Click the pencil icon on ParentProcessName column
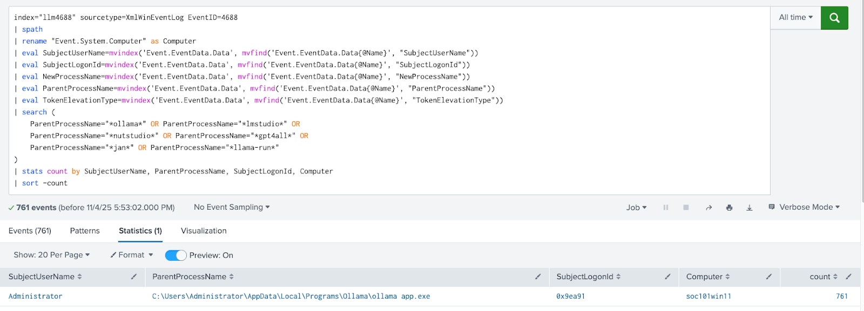864x311 pixels. (538, 277)
